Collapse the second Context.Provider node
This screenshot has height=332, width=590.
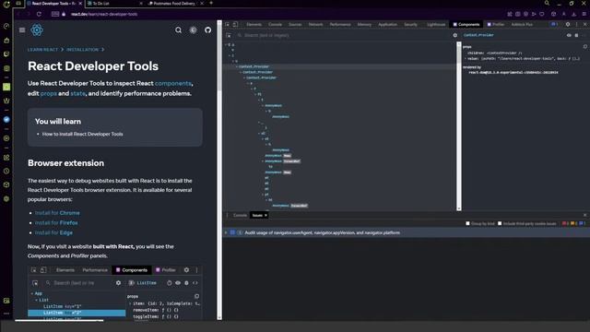241,72
